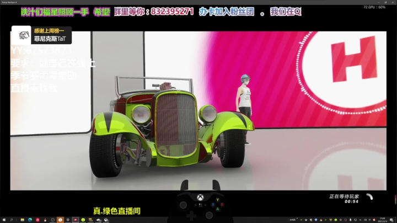The image size is (397, 223).
Task: Click the right analog stick on controller overlay
Action: point(209,215)
